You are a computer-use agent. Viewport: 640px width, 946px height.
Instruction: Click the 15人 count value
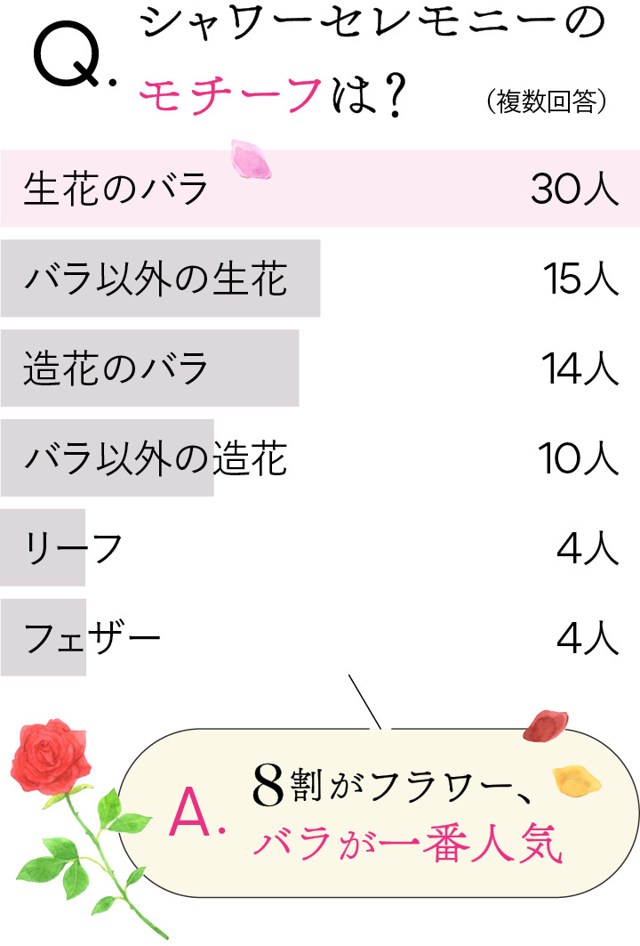click(581, 279)
